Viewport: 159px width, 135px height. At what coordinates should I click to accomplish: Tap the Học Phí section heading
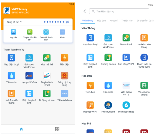(x=86, y=123)
